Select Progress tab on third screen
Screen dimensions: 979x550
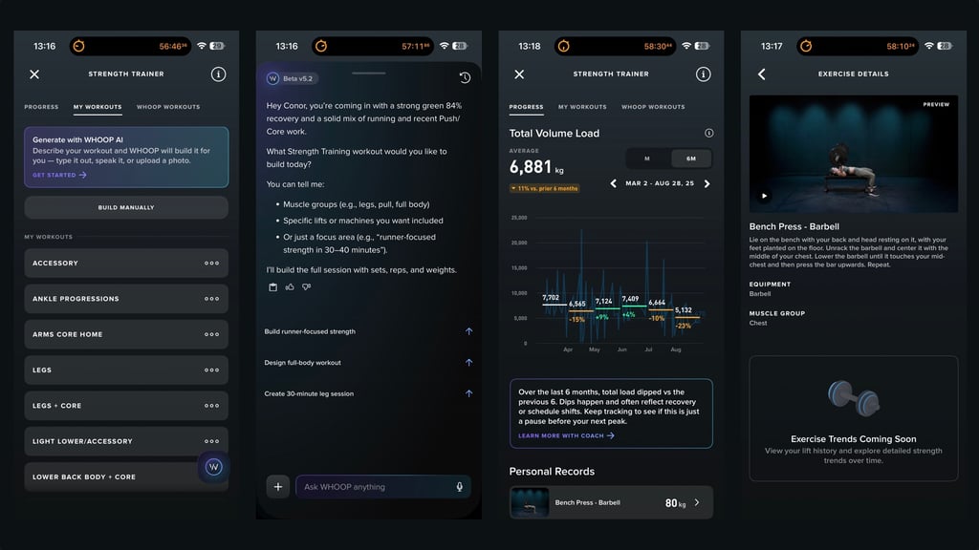pyautogui.click(x=527, y=107)
